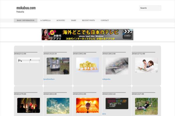Focus the Search input field
175x116 pixels.
pos(150,8)
